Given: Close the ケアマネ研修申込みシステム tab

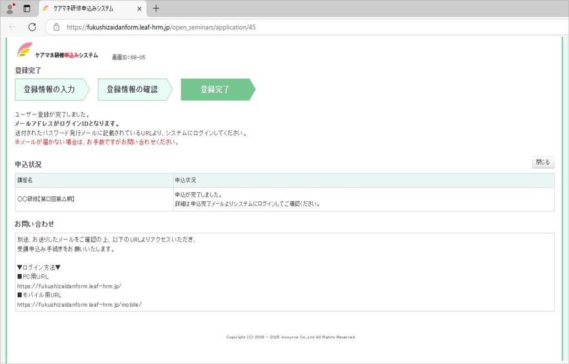Looking at the screenshot, I should pos(139,8).
